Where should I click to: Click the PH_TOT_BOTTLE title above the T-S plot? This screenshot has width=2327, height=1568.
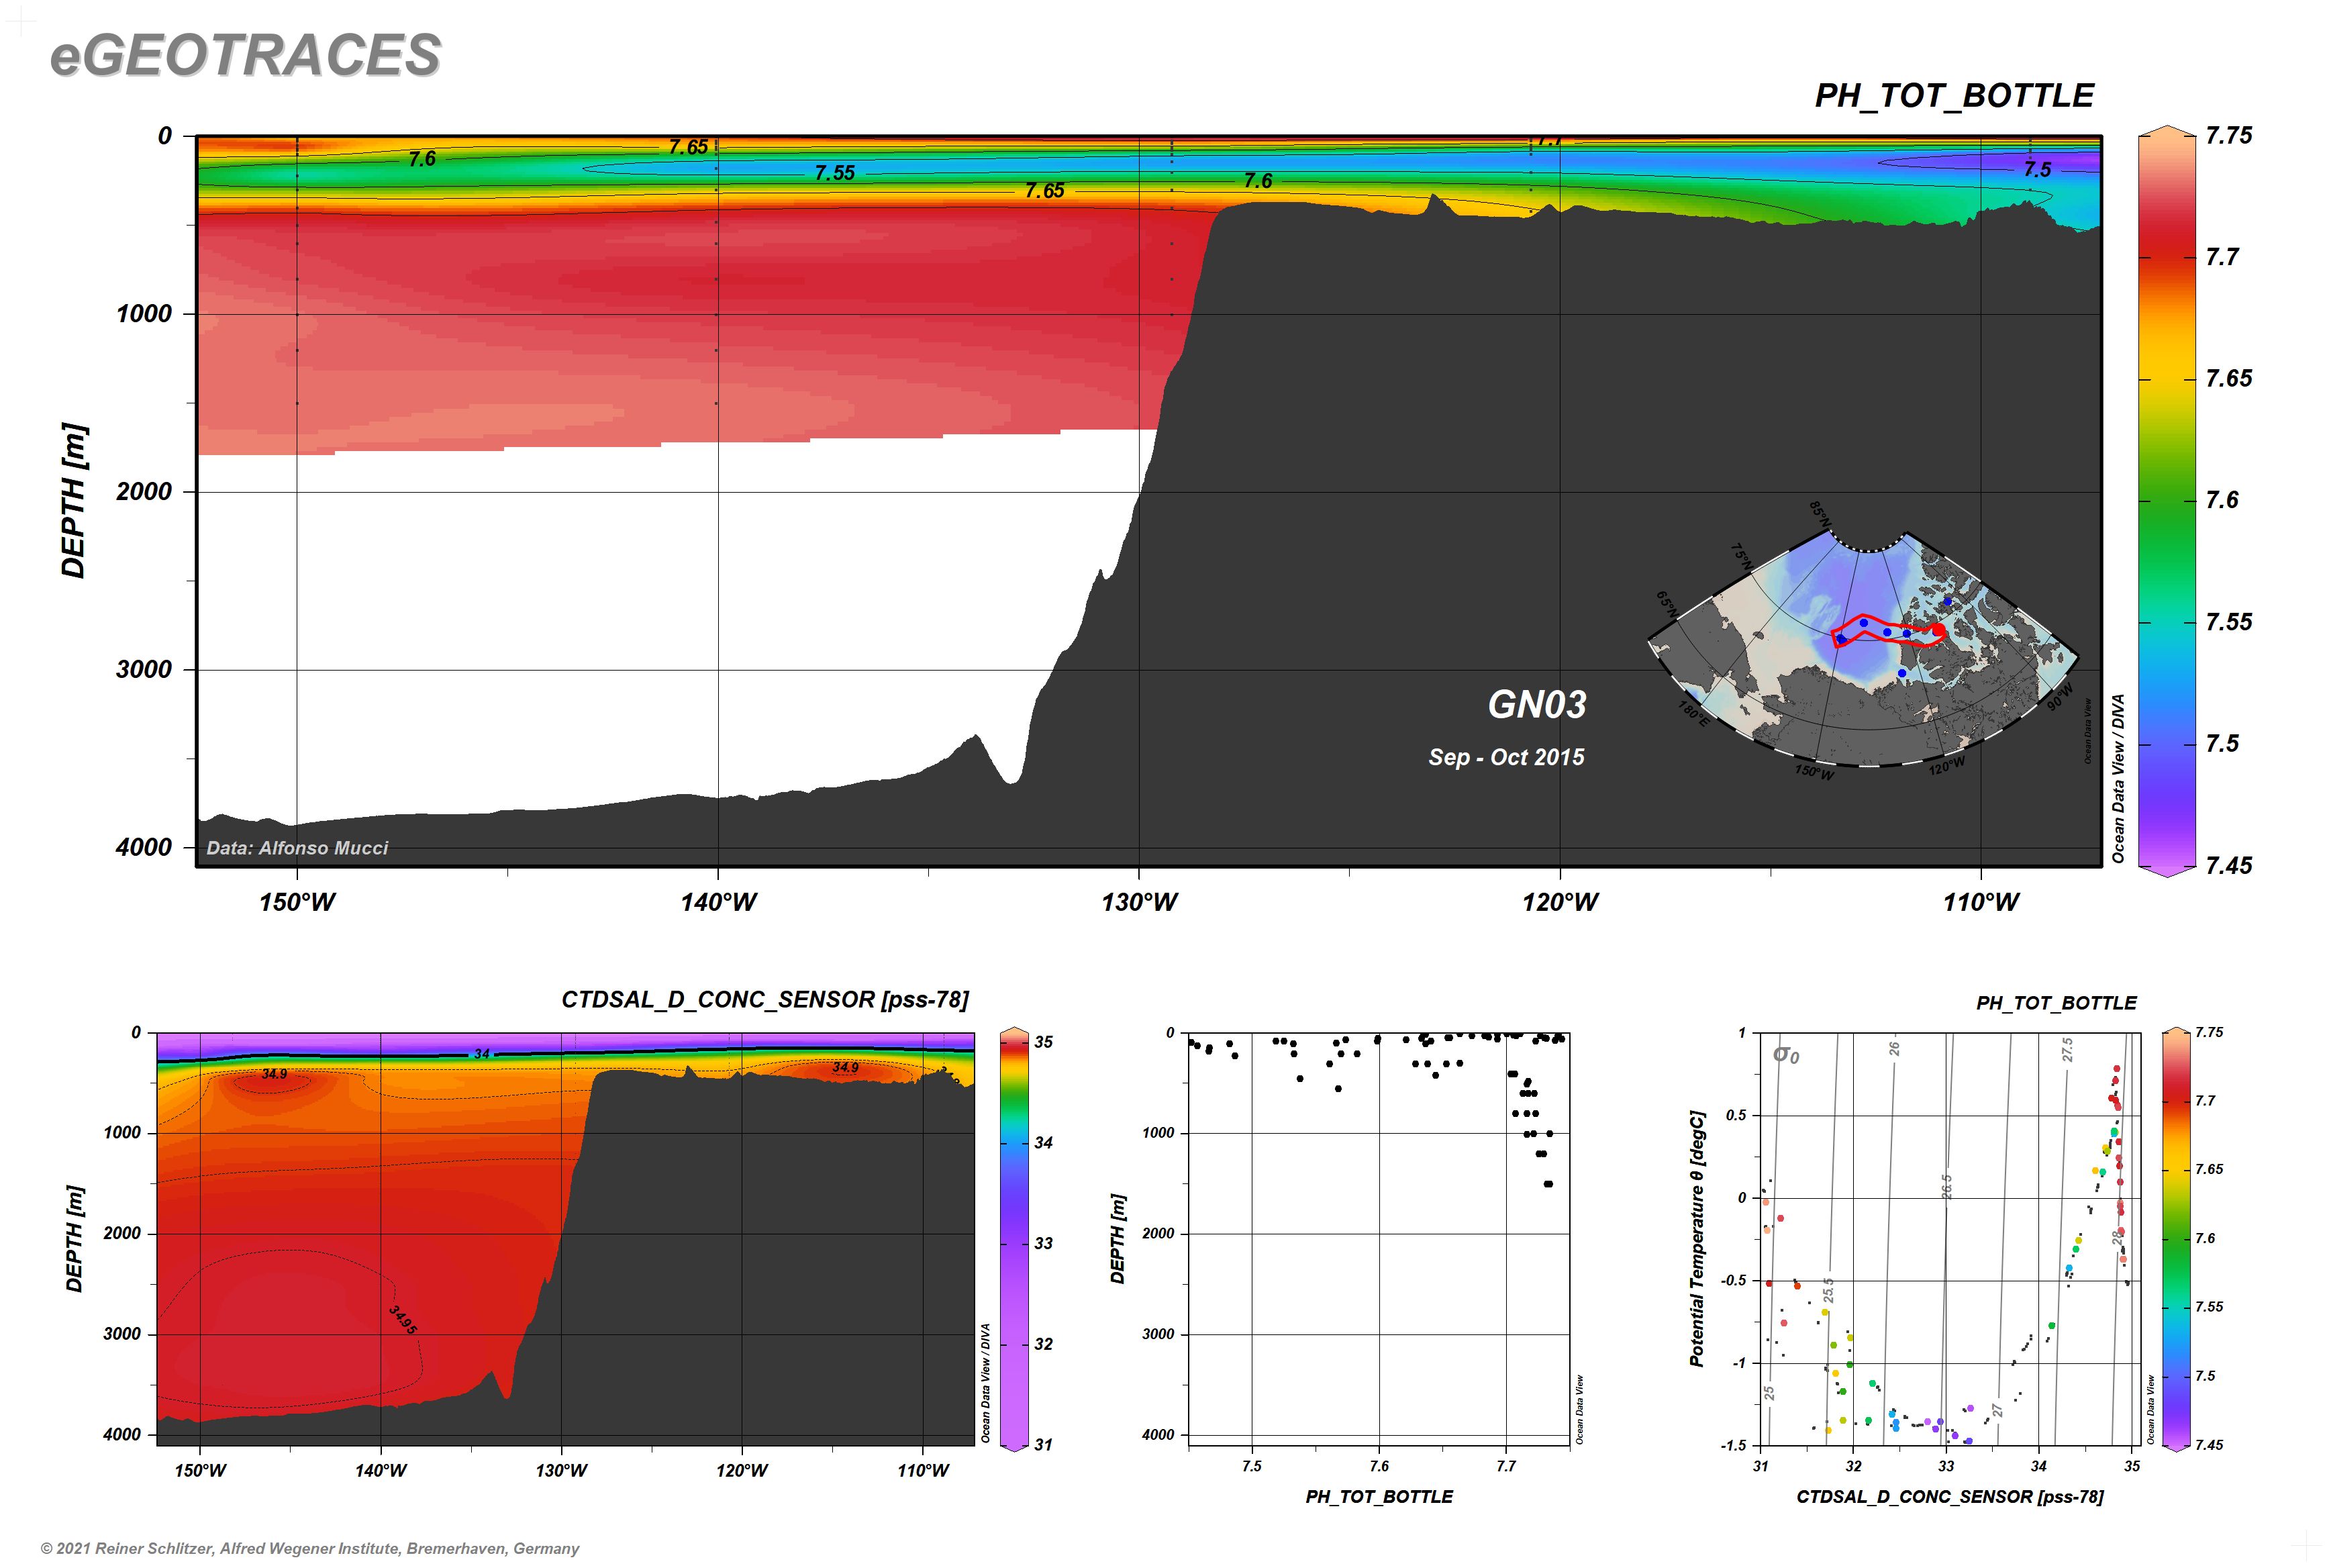click(x=2057, y=1003)
